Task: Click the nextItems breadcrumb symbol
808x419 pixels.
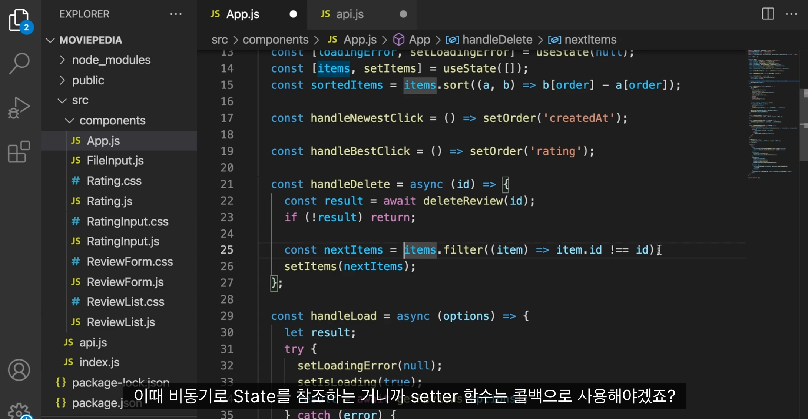Action: (583, 40)
